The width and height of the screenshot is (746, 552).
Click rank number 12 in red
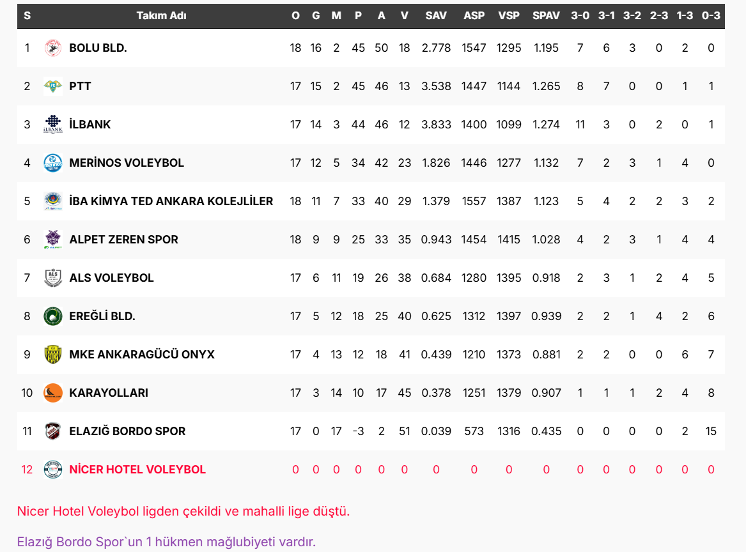tap(27, 470)
